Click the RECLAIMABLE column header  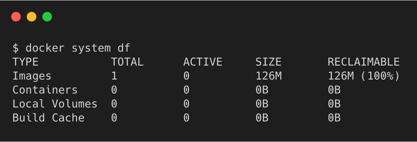pos(364,62)
